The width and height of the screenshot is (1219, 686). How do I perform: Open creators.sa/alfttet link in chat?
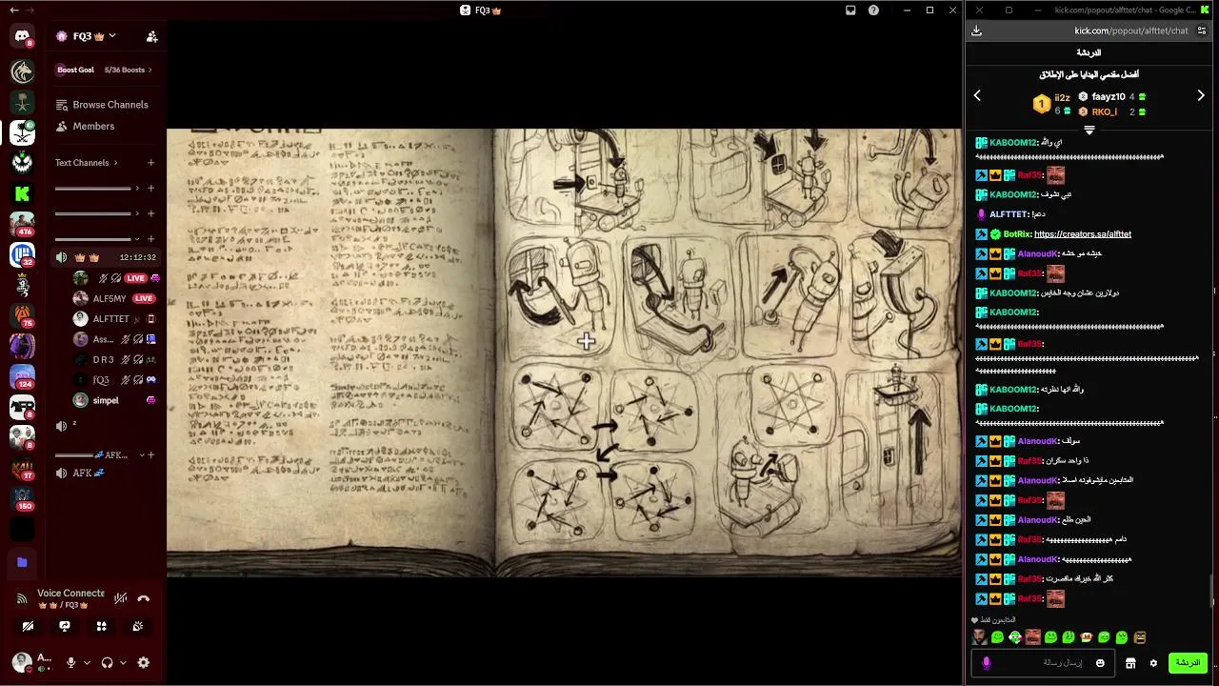point(1082,234)
